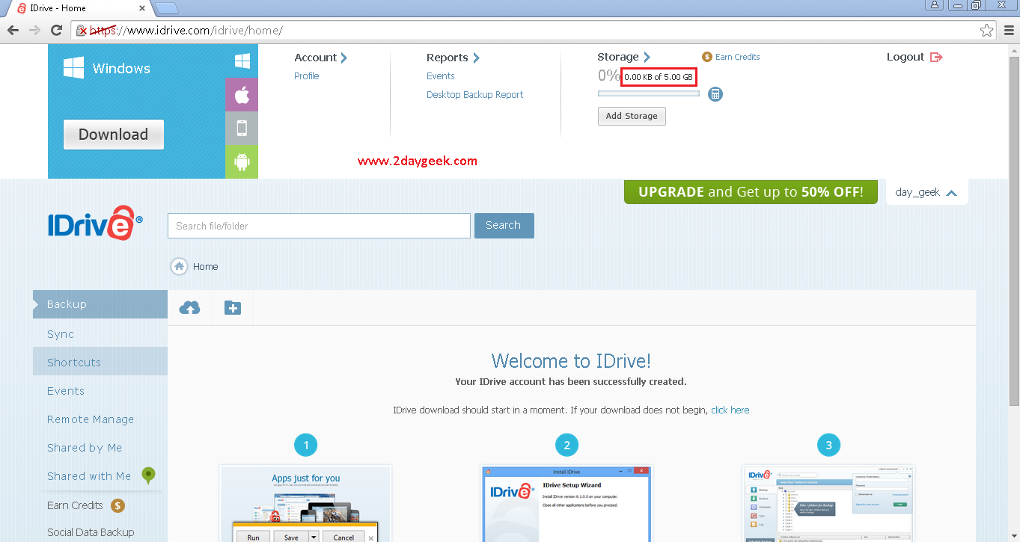Screen dimensions: 1020x542
Task: Click the IDrive Setup Wizard thumbnail
Action: pos(567,504)
